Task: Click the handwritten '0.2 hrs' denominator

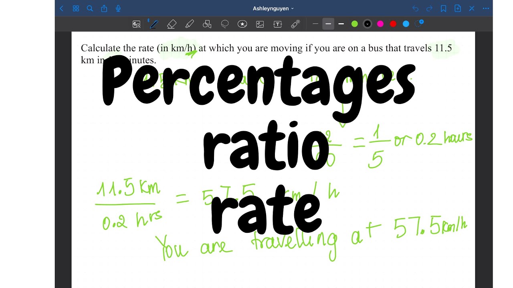Action: [132, 220]
